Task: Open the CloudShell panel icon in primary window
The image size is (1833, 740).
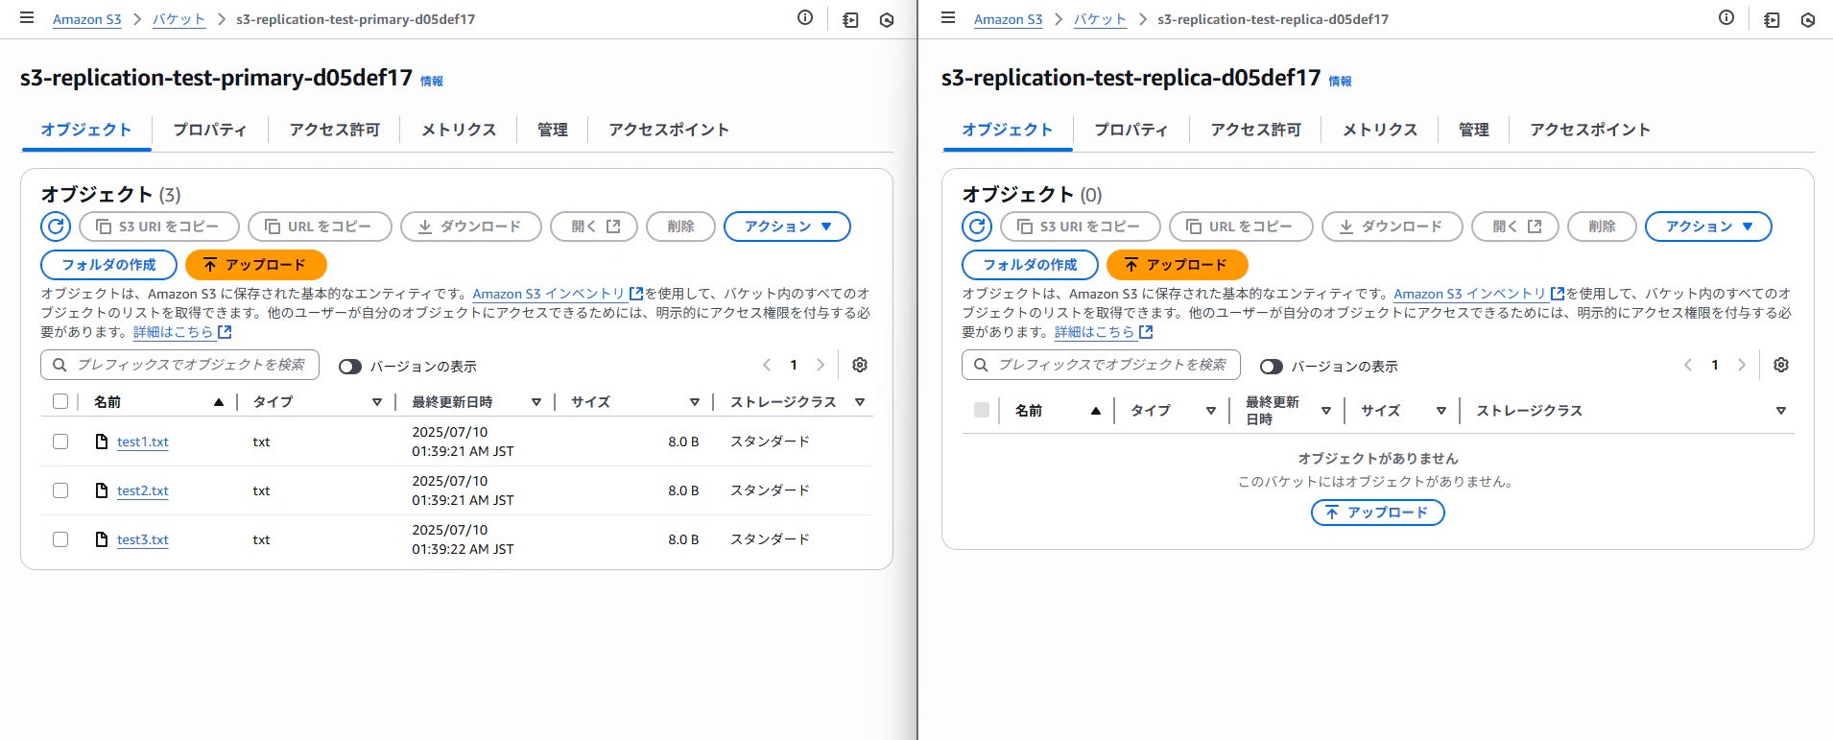Action: tap(850, 19)
